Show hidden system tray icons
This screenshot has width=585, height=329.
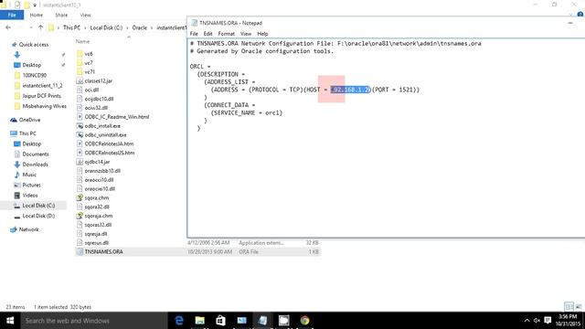tap(526, 321)
